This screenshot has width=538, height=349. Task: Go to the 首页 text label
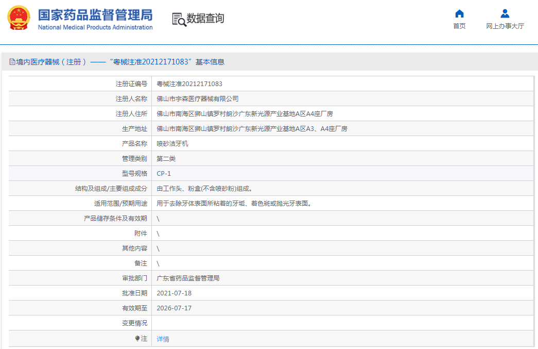(459, 26)
